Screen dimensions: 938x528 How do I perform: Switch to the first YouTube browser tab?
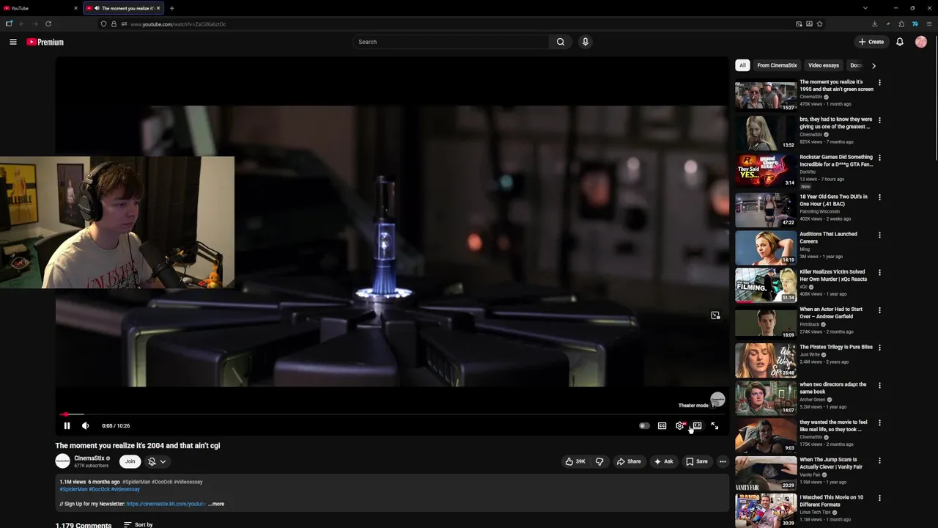click(40, 8)
